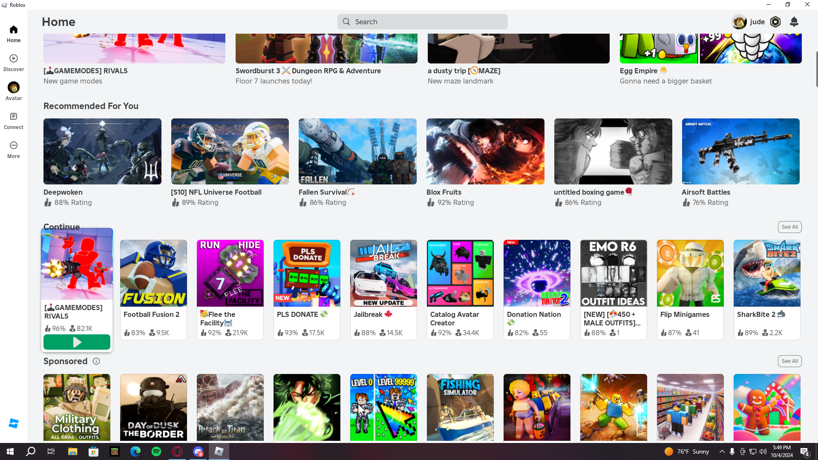Open the volume control in system tray

[763, 451]
